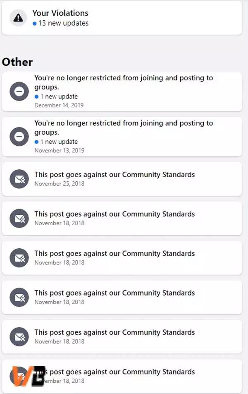Open the last partially covered Community Standards notice
Image resolution: width=248 pixels, height=394 pixels.
[x=122, y=376]
